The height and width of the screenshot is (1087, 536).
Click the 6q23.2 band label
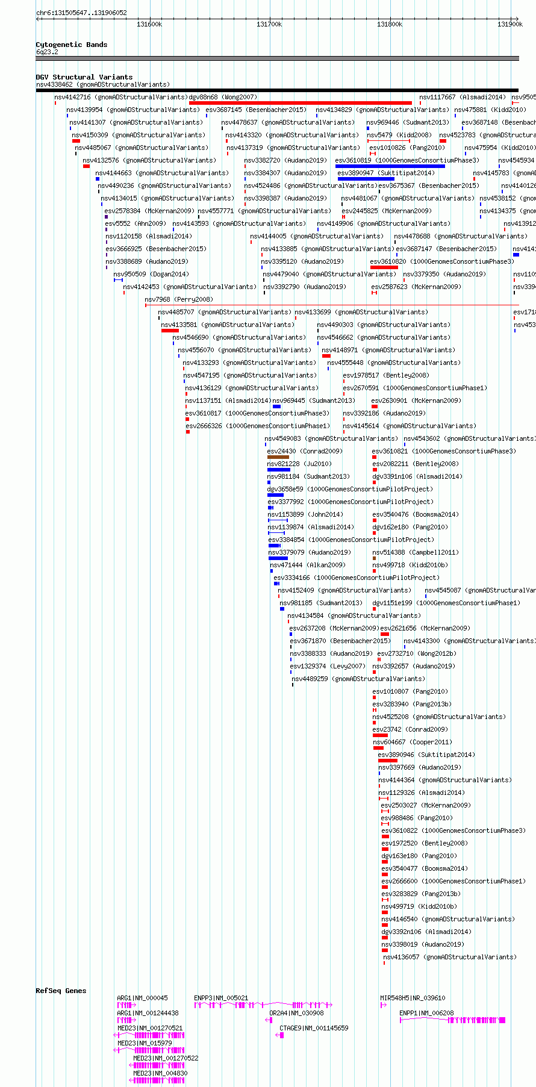[47, 52]
